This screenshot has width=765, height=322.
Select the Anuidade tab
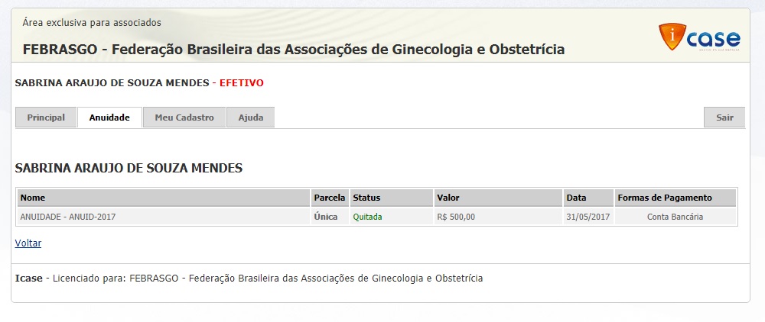tap(109, 118)
